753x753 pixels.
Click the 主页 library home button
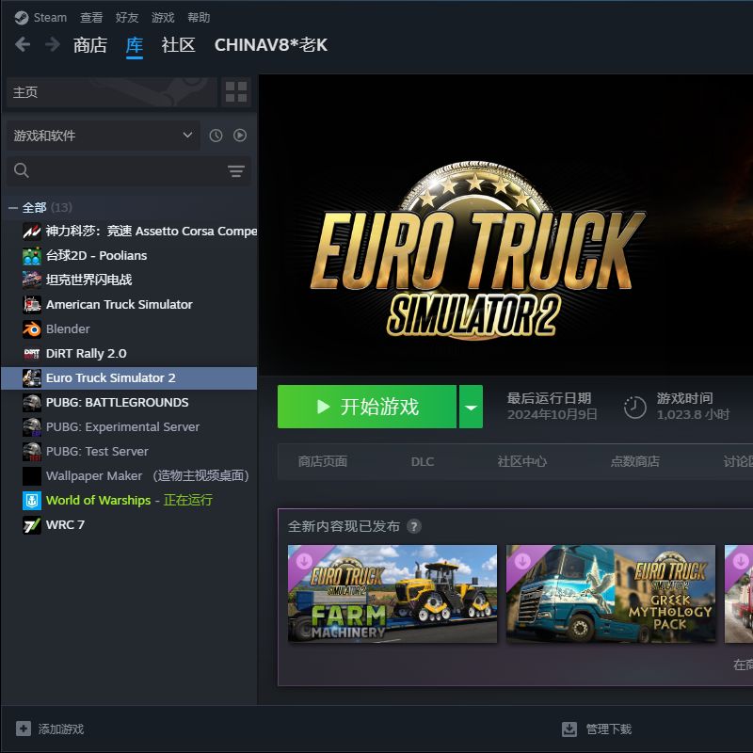111,91
